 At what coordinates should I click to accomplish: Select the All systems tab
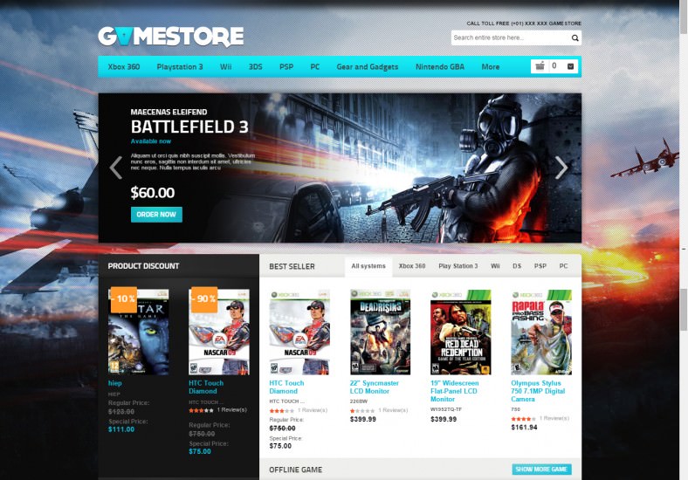click(x=368, y=266)
